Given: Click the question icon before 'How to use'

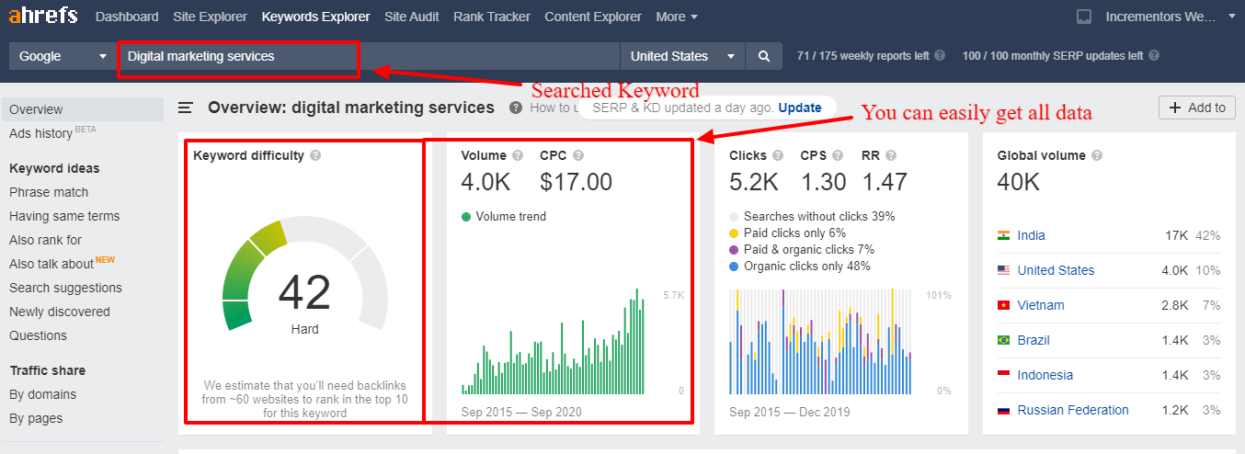Looking at the screenshot, I should click(x=516, y=108).
